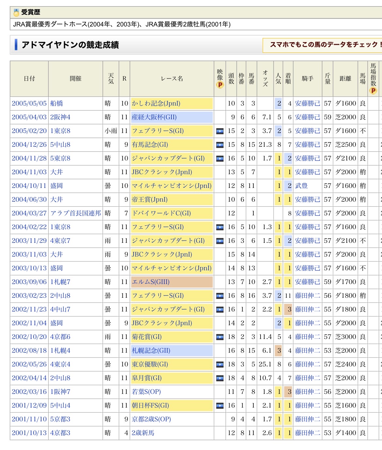Viewport: 382px width, 450px height.
Task: Click premium P icon under 映像 header
Action: (x=220, y=85)
